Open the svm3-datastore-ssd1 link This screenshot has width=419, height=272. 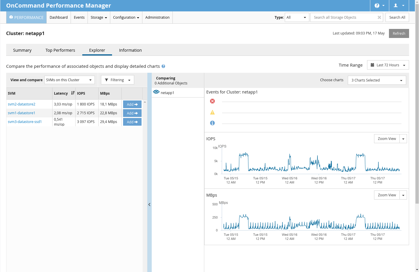(25, 122)
